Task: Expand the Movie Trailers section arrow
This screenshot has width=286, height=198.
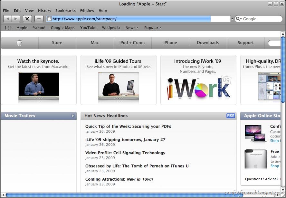Action: tap(73, 116)
